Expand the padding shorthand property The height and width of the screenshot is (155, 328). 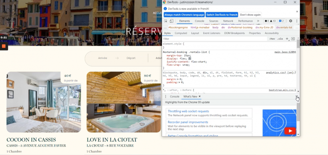point(180,82)
